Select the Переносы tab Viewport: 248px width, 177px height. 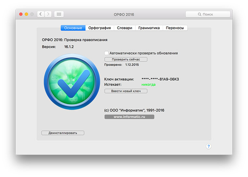175,28
